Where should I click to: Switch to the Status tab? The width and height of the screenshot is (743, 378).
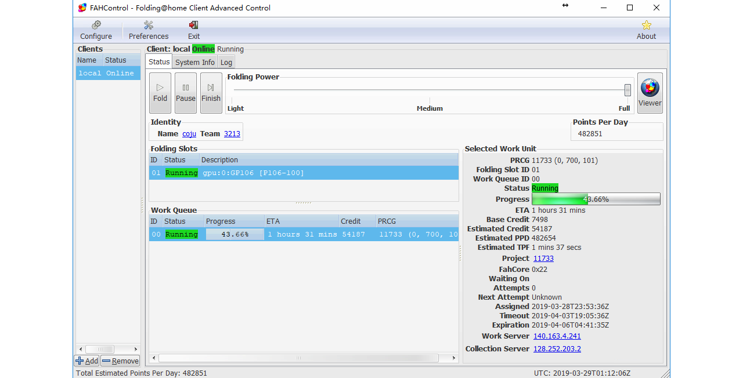point(159,62)
